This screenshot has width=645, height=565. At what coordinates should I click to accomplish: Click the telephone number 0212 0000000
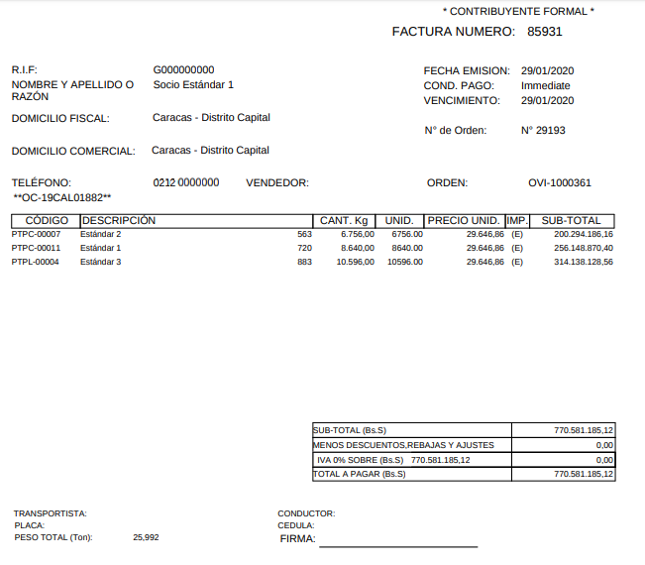pyautogui.click(x=185, y=183)
